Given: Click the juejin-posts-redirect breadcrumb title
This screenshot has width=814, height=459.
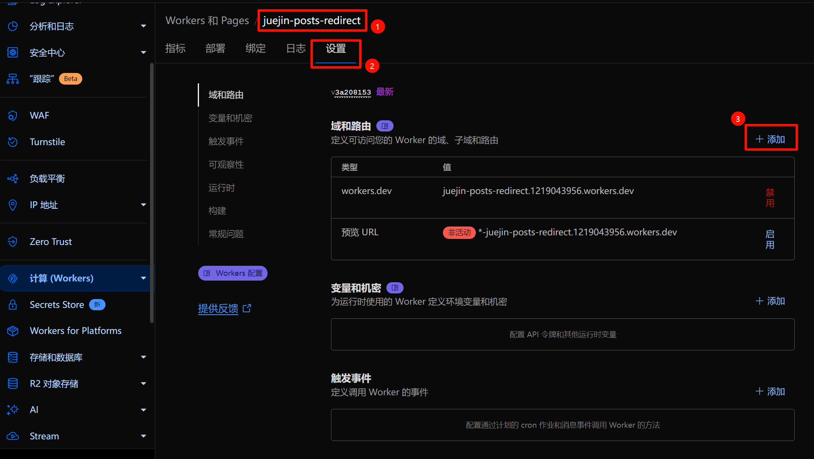Looking at the screenshot, I should click(312, 20).
